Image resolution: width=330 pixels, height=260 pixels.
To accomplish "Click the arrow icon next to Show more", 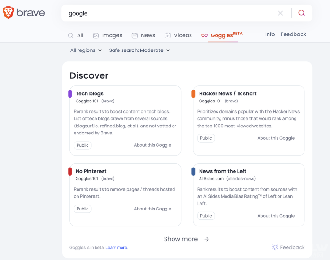I will click(207, 239).
